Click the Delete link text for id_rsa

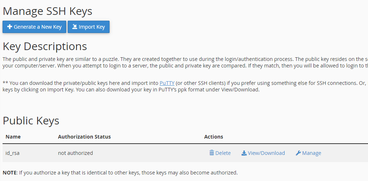223,153
